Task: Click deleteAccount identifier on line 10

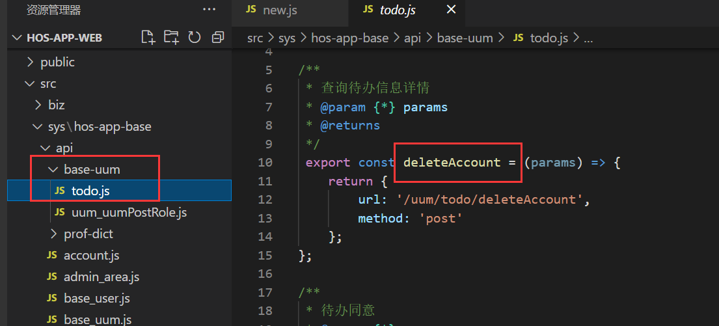Action: click(x=452, y=163)
